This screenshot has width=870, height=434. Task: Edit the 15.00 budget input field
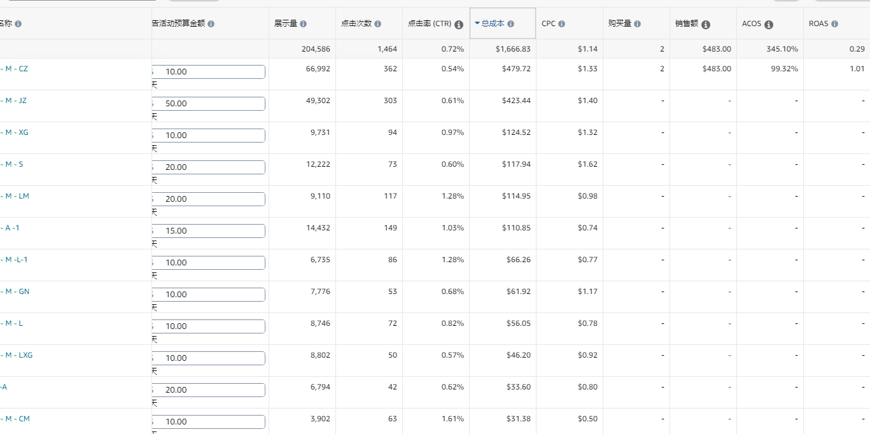(x=210, y=231)
